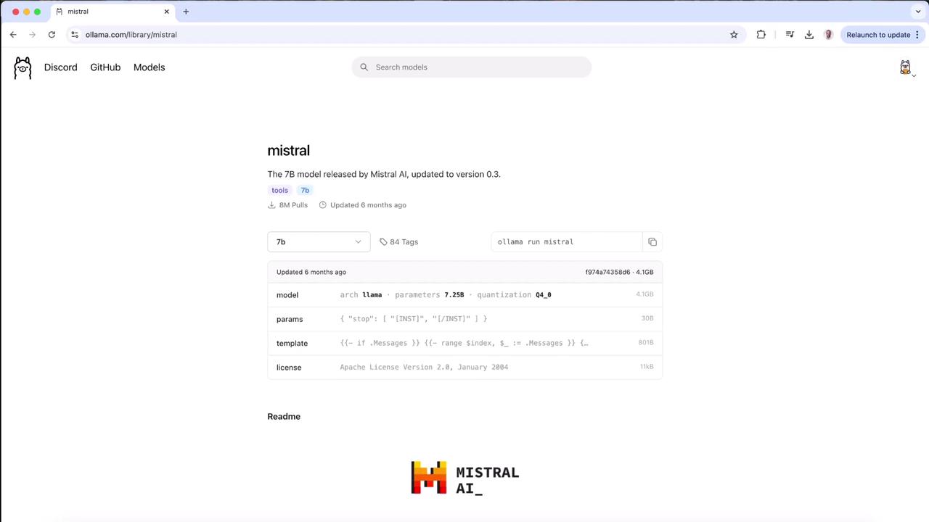Open the tab search dropdown arrow
This screenshot has width=929, height=522.
(917, 12)
